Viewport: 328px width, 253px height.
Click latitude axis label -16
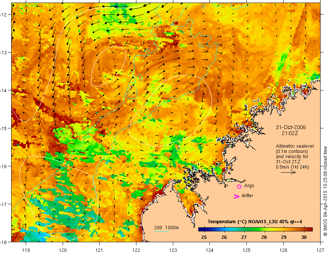pos(4,166)
